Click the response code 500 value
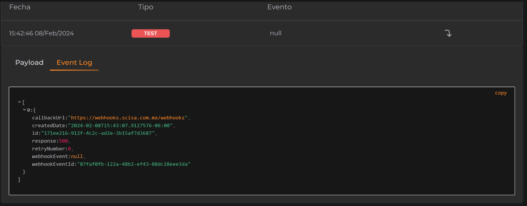The width and height of the screenshot is (527, 206). (63, 141)
